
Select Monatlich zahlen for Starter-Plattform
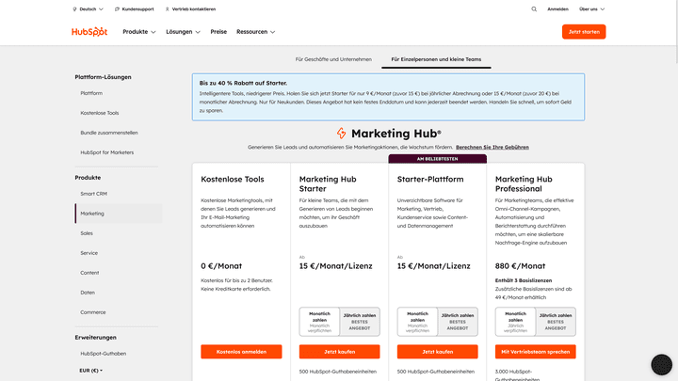pos(418,322)
